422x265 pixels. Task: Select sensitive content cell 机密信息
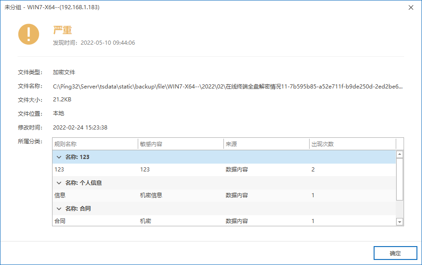click(x=151, y=195)
